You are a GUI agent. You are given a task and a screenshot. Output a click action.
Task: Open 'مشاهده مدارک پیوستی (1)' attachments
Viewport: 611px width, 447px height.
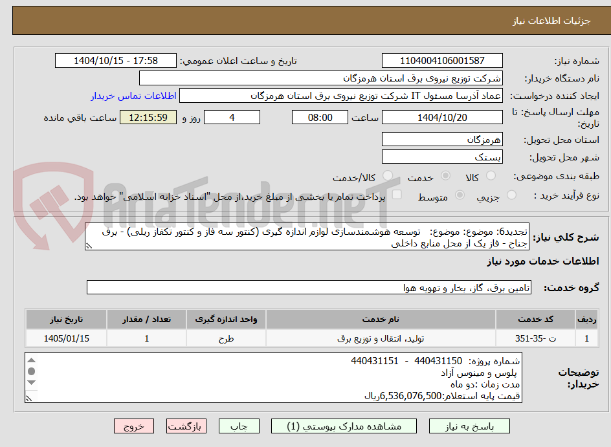(x=344, y=426)
